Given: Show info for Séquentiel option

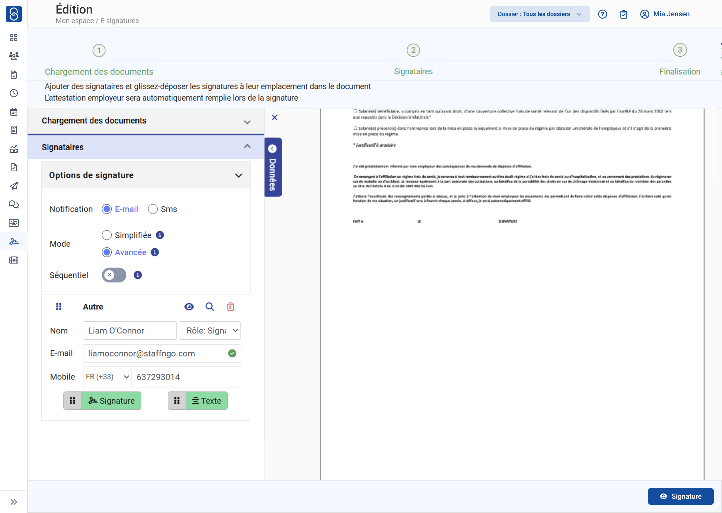Looking at the screenshot, I should coord(138,275).
